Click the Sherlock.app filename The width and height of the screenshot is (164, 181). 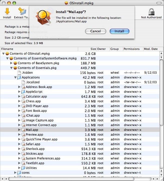point(35,149)
